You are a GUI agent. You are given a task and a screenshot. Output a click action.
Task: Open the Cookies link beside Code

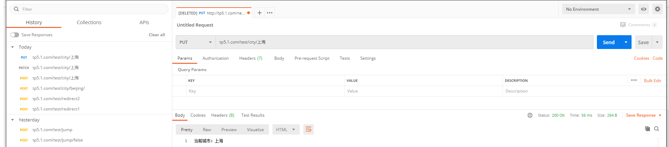[x=642, y=58]
